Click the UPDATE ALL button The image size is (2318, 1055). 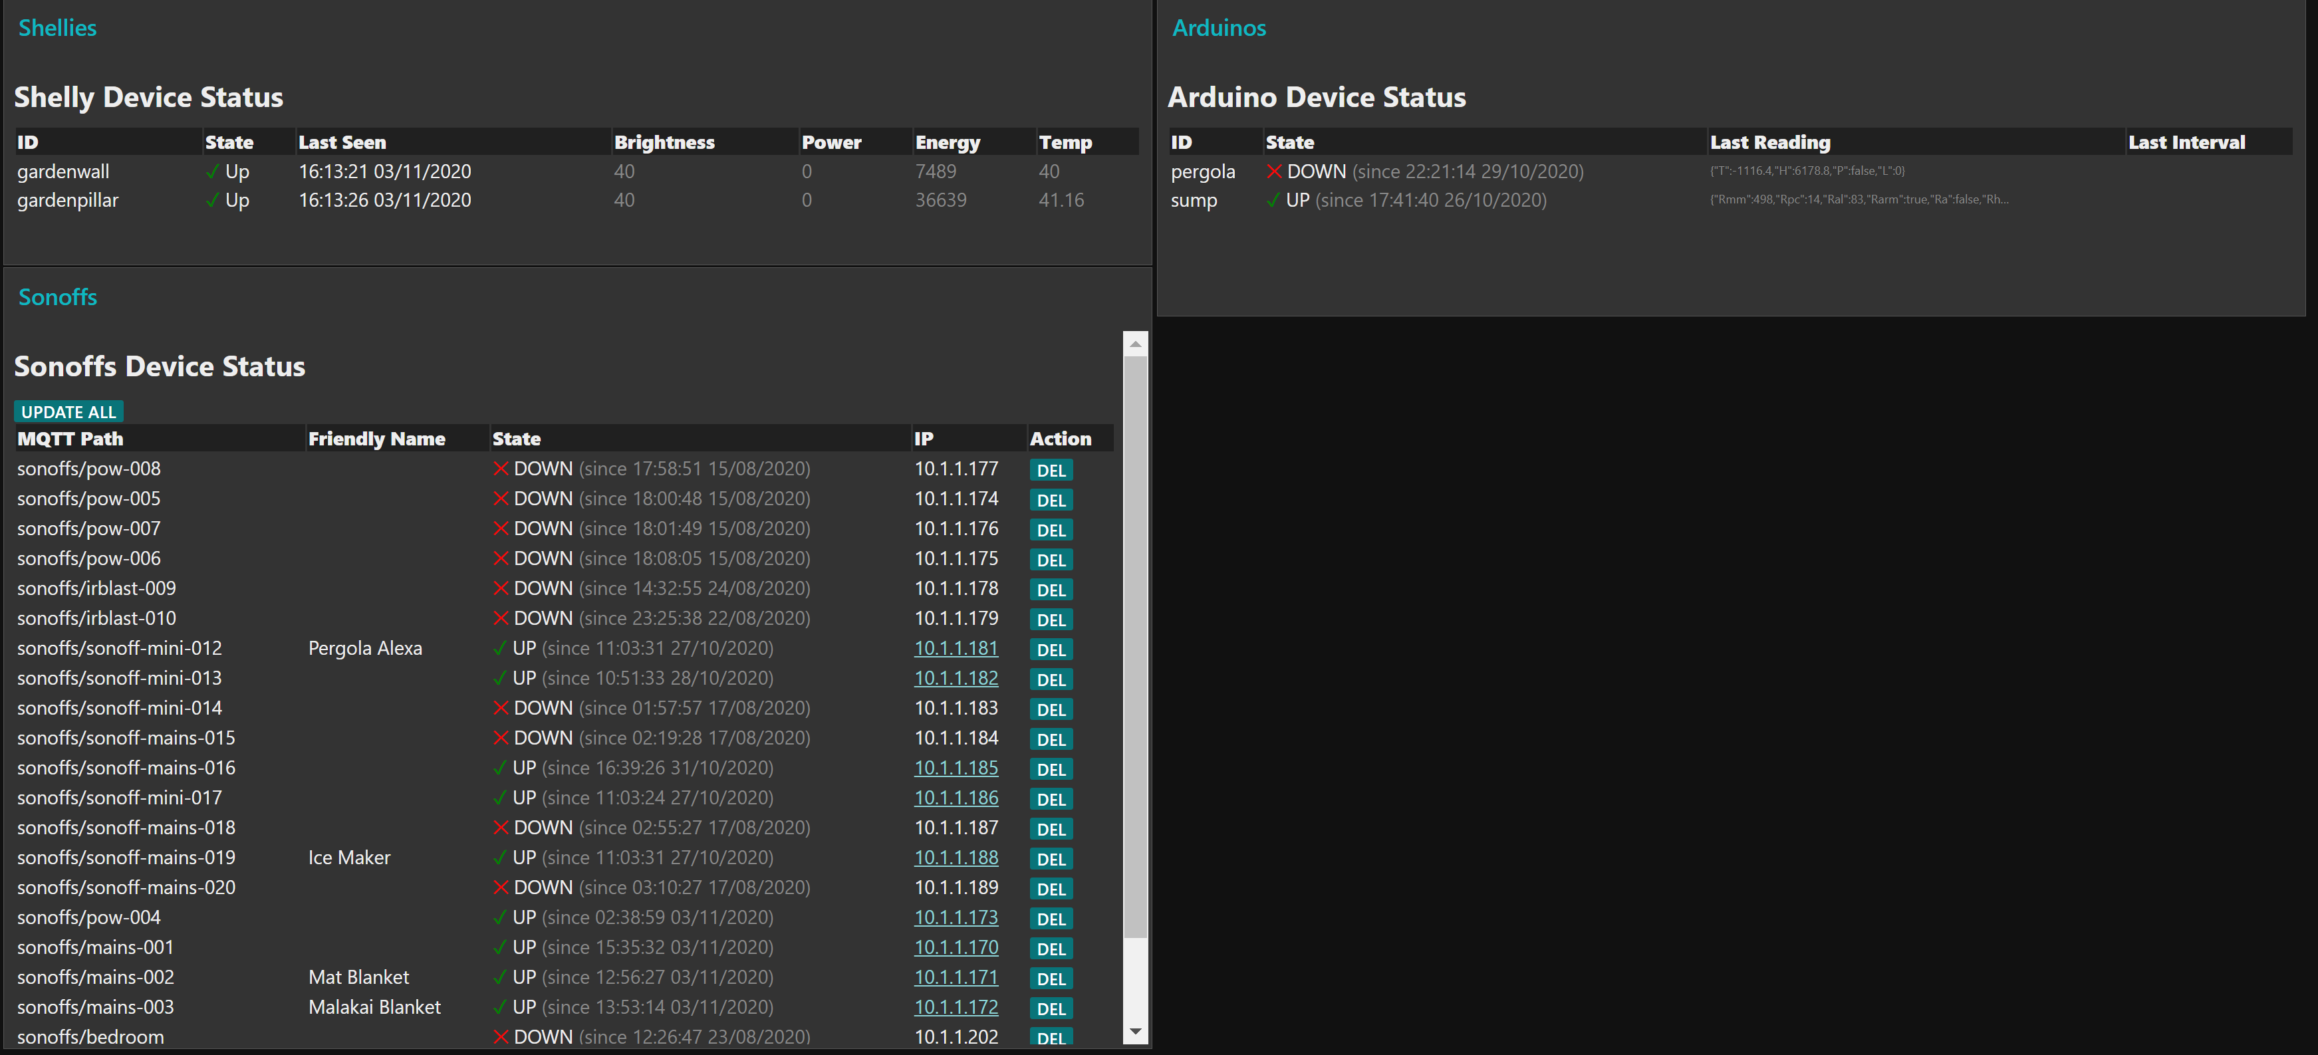pos(68,412)
